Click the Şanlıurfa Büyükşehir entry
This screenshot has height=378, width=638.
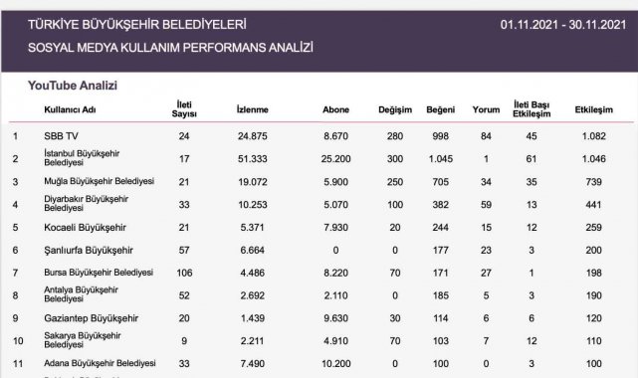pos(89,251)
